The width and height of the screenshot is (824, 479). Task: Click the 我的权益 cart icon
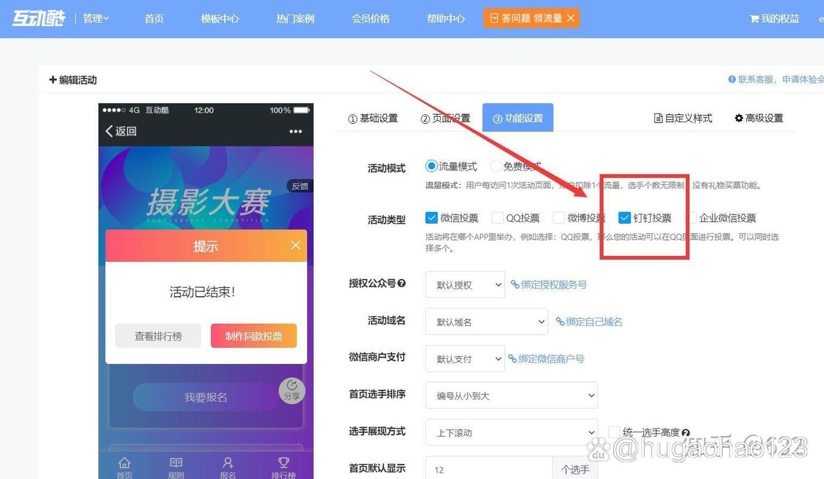point(755,19)
